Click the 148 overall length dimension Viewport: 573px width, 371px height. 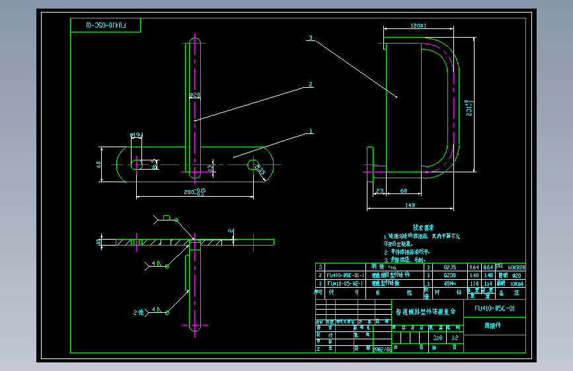click(x=410, y=205)
